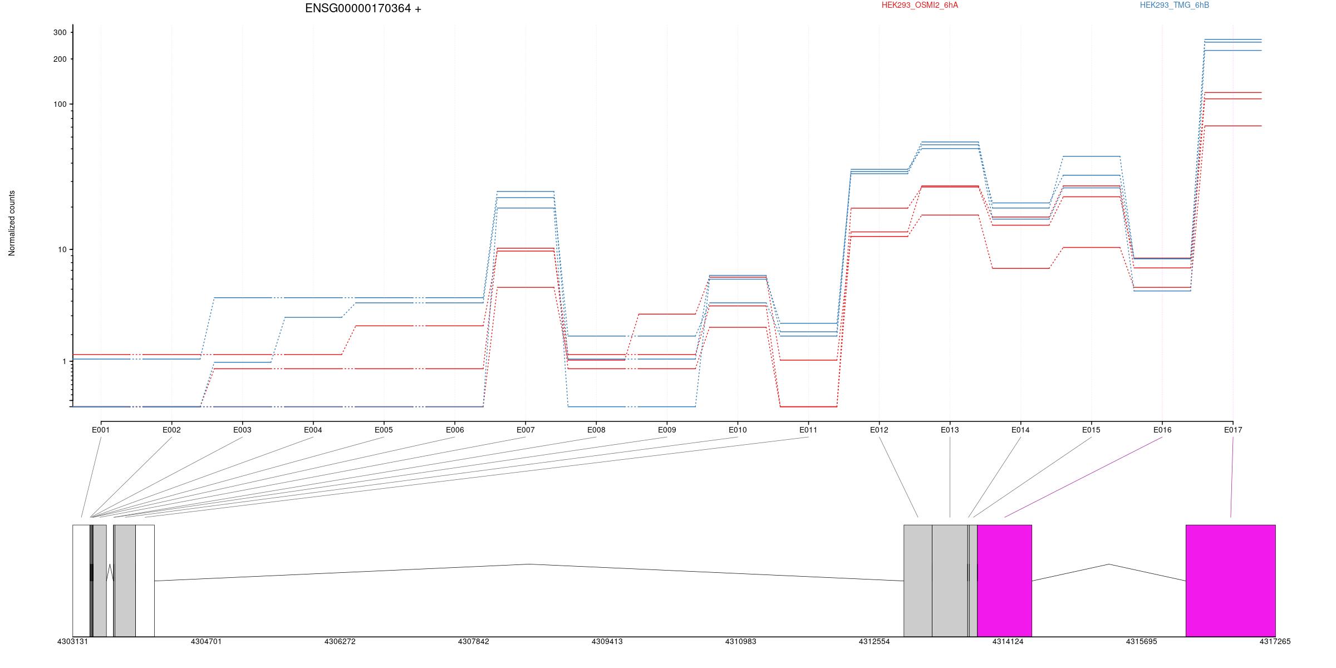Click the long intron peak between exon clusters
The width and height of the screenshot is (1336, 668).
pos(529,564)
